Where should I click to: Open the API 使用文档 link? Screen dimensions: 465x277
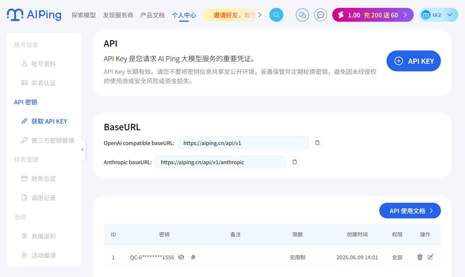[x=410, y=211]
